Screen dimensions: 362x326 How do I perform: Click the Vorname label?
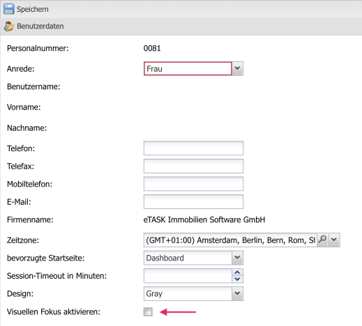[x=24, y=107]
